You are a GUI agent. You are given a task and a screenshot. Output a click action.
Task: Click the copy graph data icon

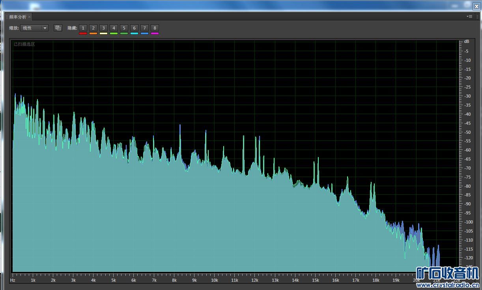pyautogui.click(x=58, y=28)
